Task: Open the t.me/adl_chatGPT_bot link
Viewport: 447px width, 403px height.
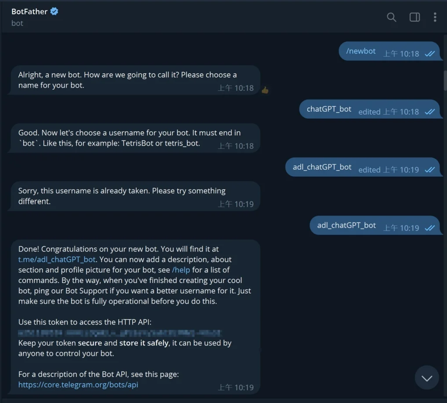Action: coord(57,260)
